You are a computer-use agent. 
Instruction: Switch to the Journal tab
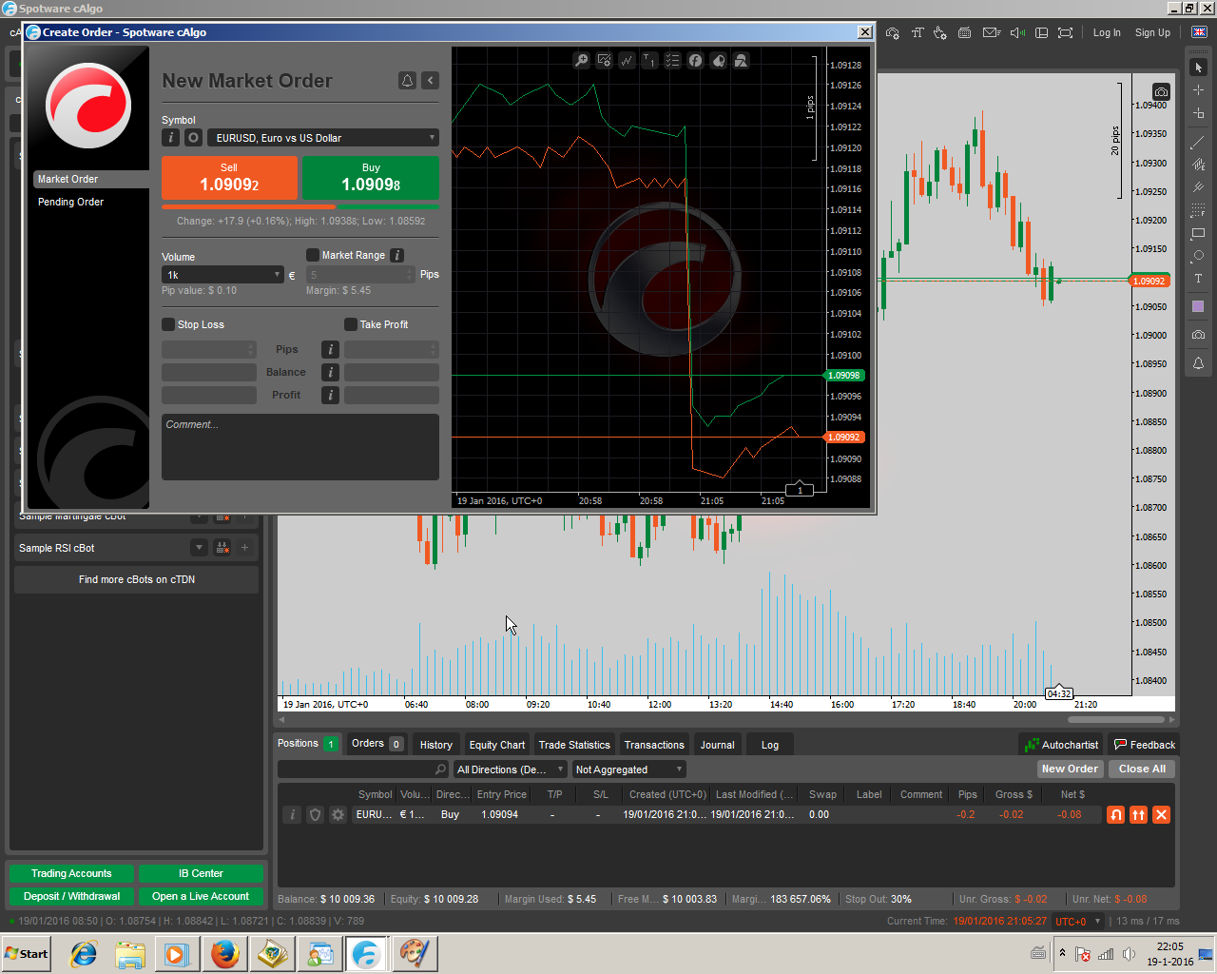point(717,745)
